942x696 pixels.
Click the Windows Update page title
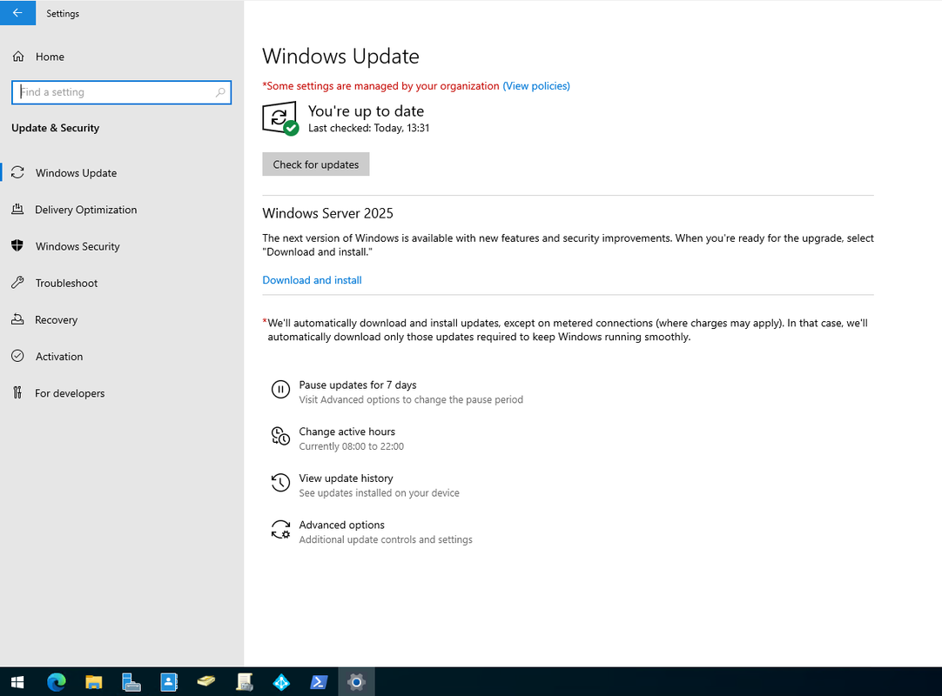[340, 57]
